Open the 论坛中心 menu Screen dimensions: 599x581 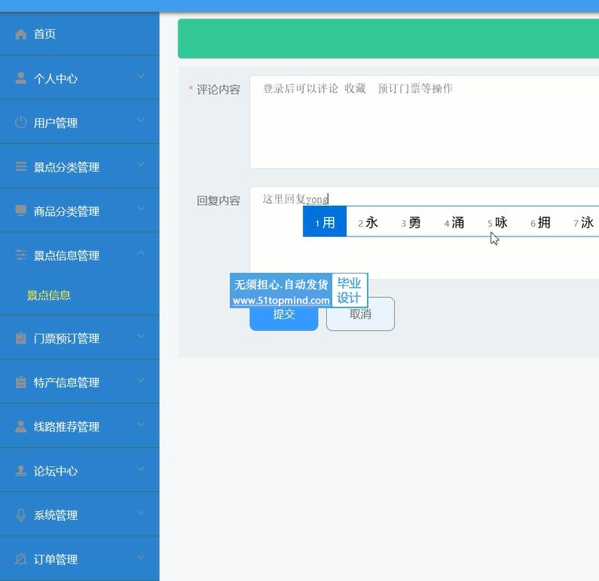pyautogui.click(x=79, y=471)
